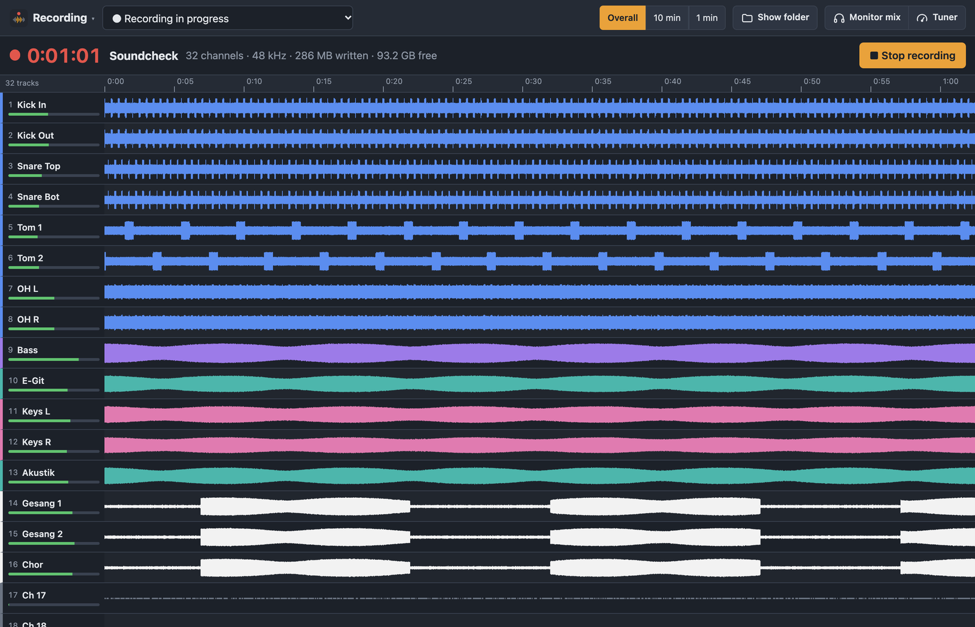Select the OH L track
This screenshot has width=975, height=627.
[52, 292]
